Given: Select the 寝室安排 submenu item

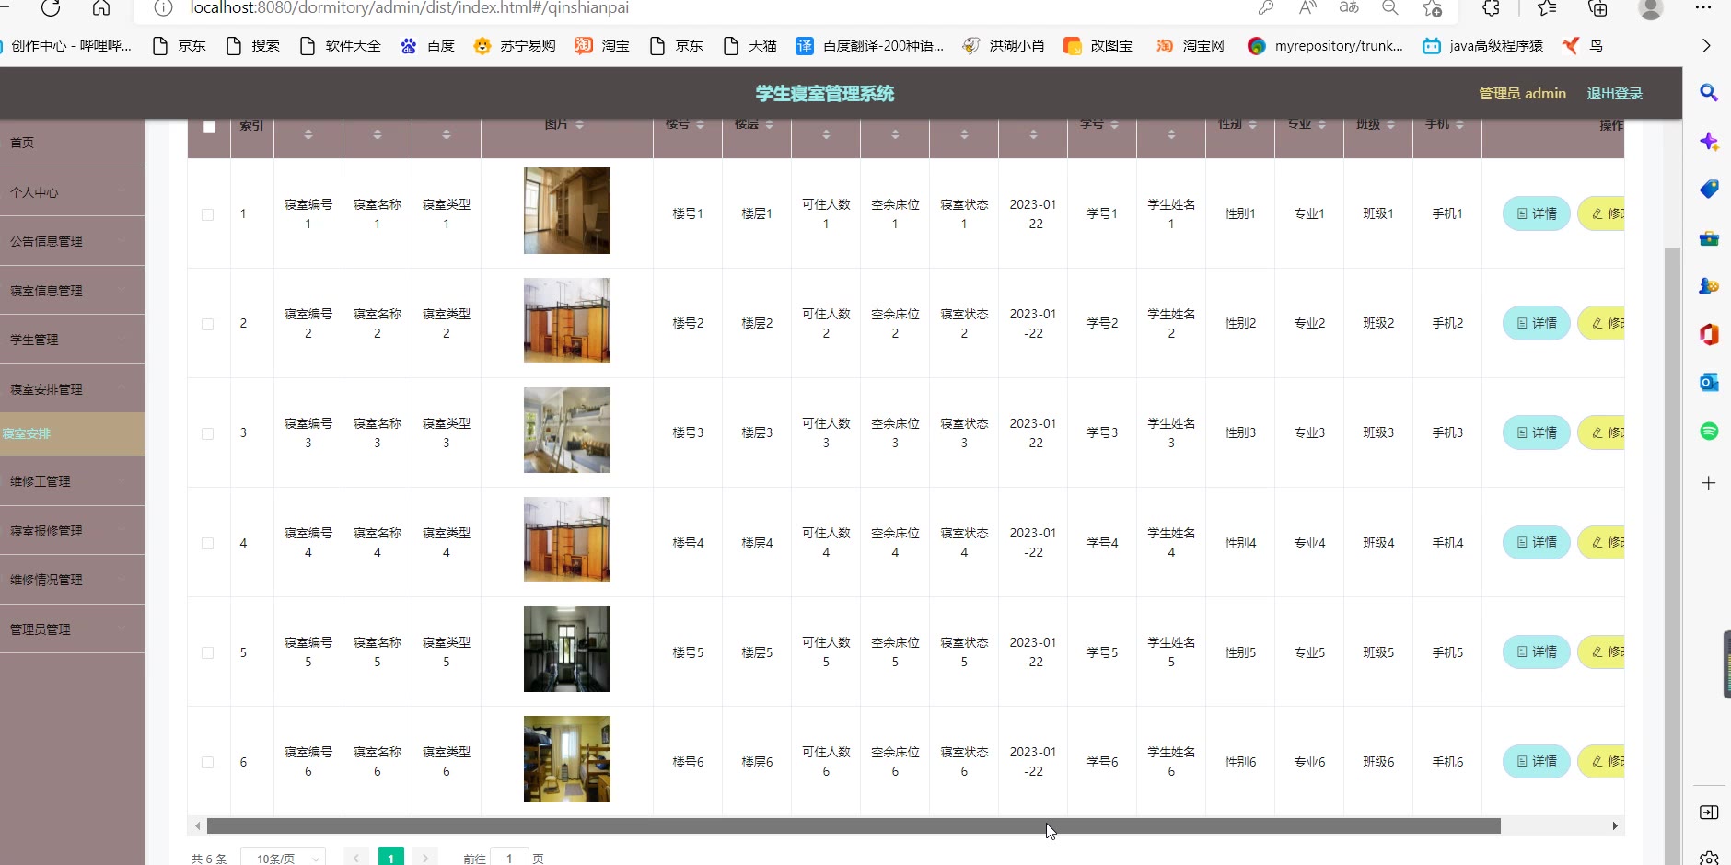Looking at the screenshot, I should click(72, 433).
